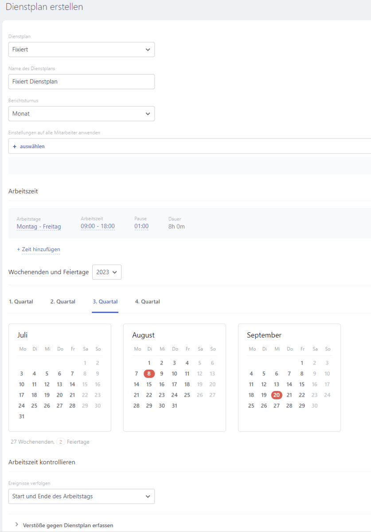Edit the Montag - Freitag workdays link

(x=39, y=227)
